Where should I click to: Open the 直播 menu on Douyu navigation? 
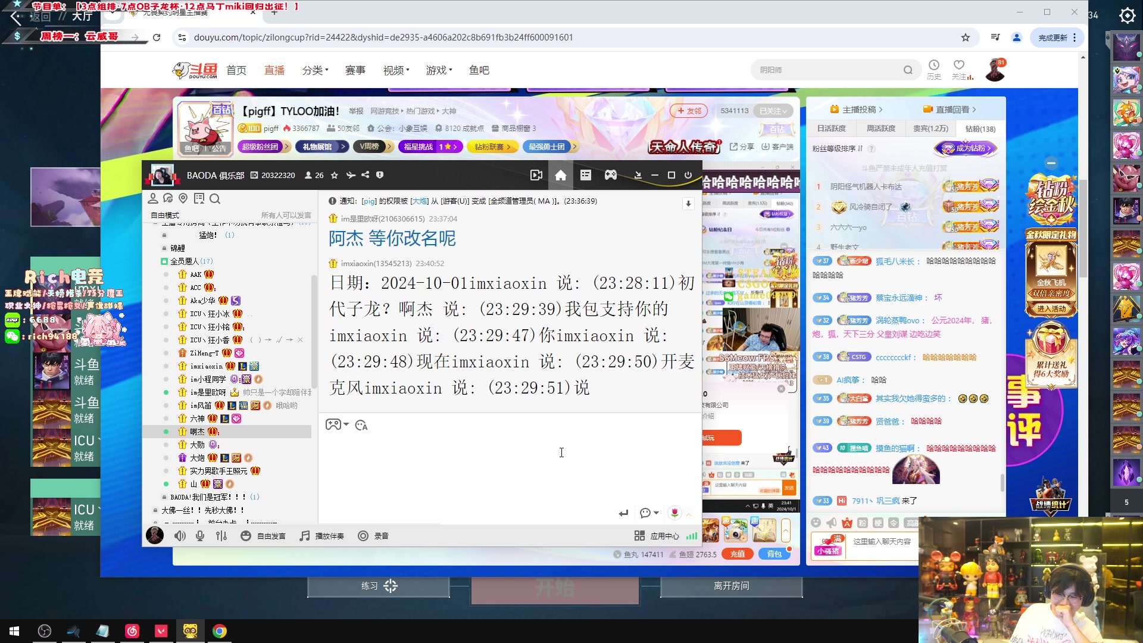click(274, 70)
